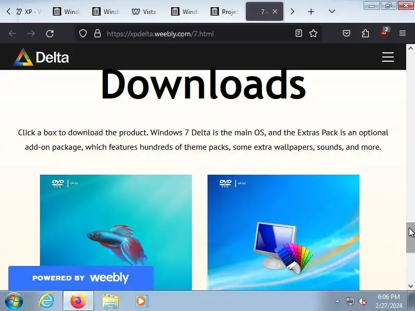Click the Firefox taskbar icon

pyautogui.click(x=78, y=301)
